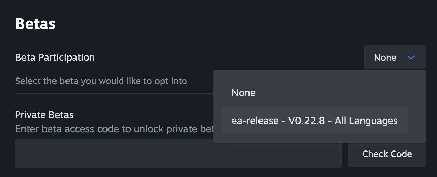
Task: Click the 'Select the beta you would like' description
Action: 101,81
